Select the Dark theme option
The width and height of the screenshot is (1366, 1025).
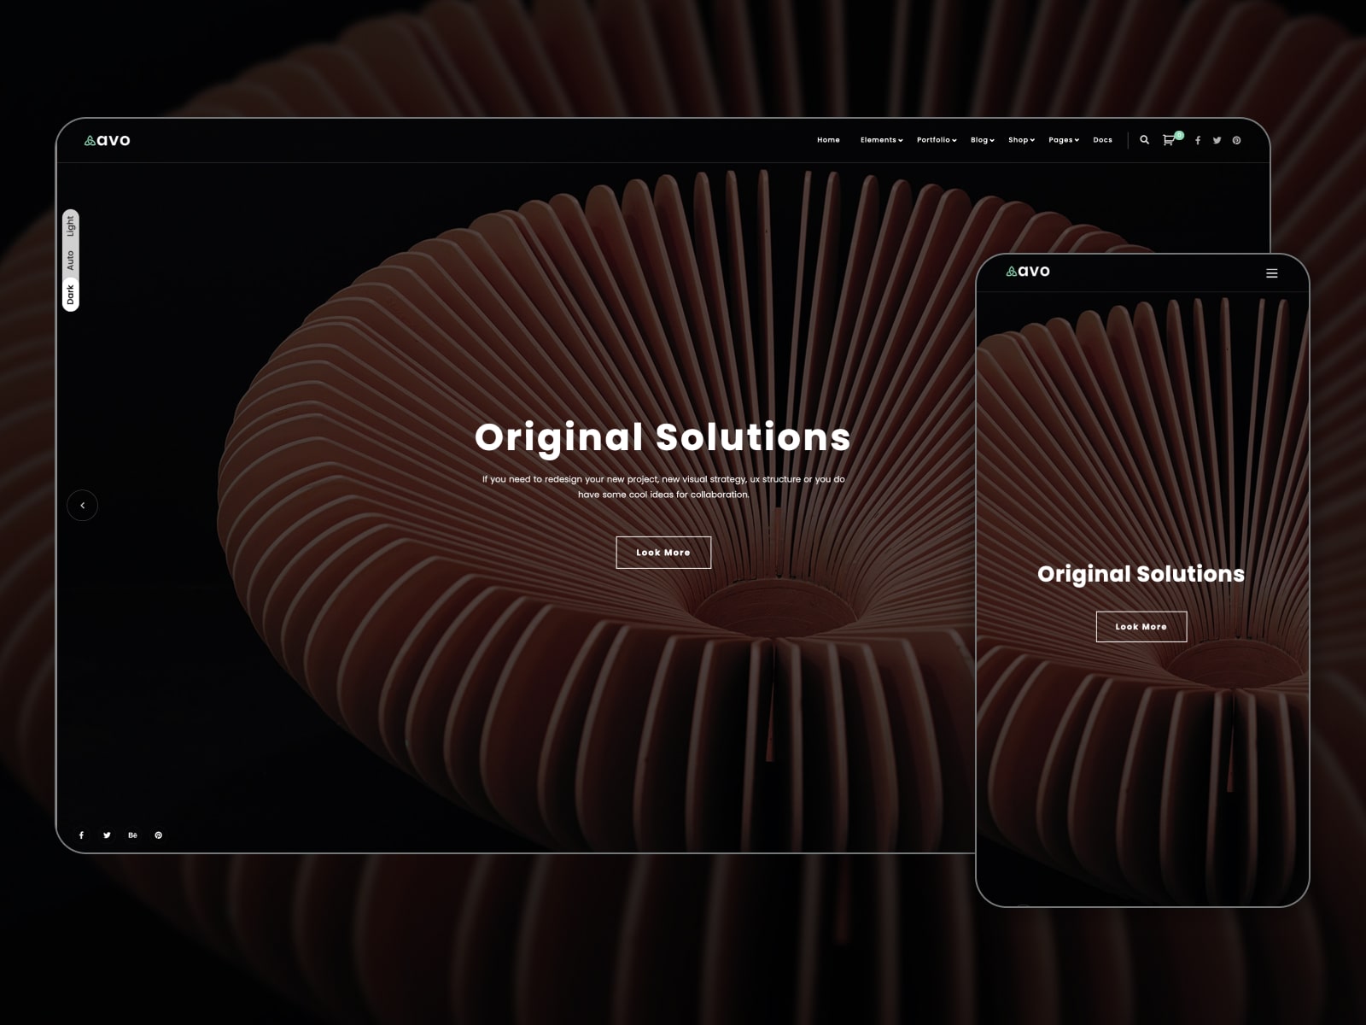(71, 295)
